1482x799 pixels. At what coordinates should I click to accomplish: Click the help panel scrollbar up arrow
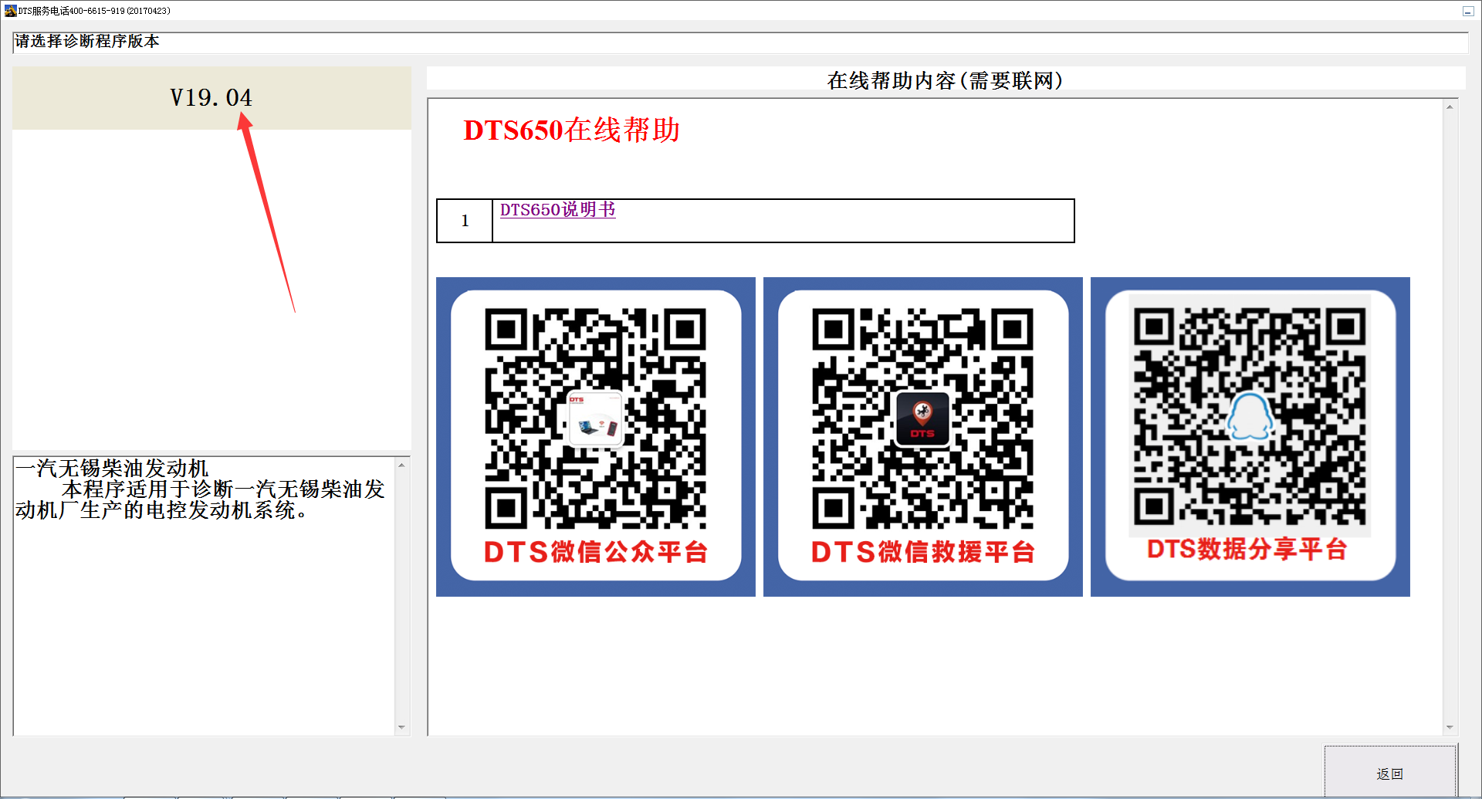tap(1450, 107)
